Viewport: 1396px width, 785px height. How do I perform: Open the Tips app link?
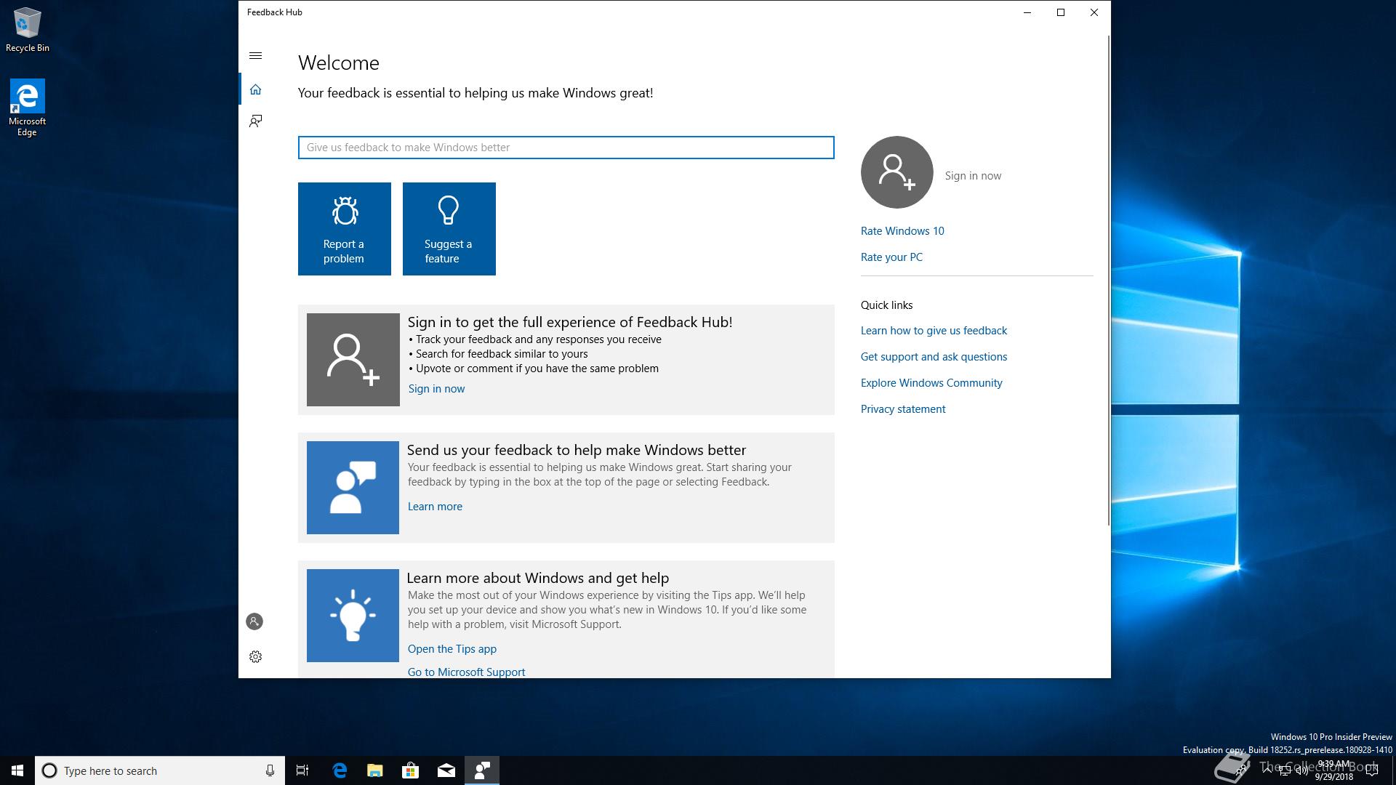452,649
